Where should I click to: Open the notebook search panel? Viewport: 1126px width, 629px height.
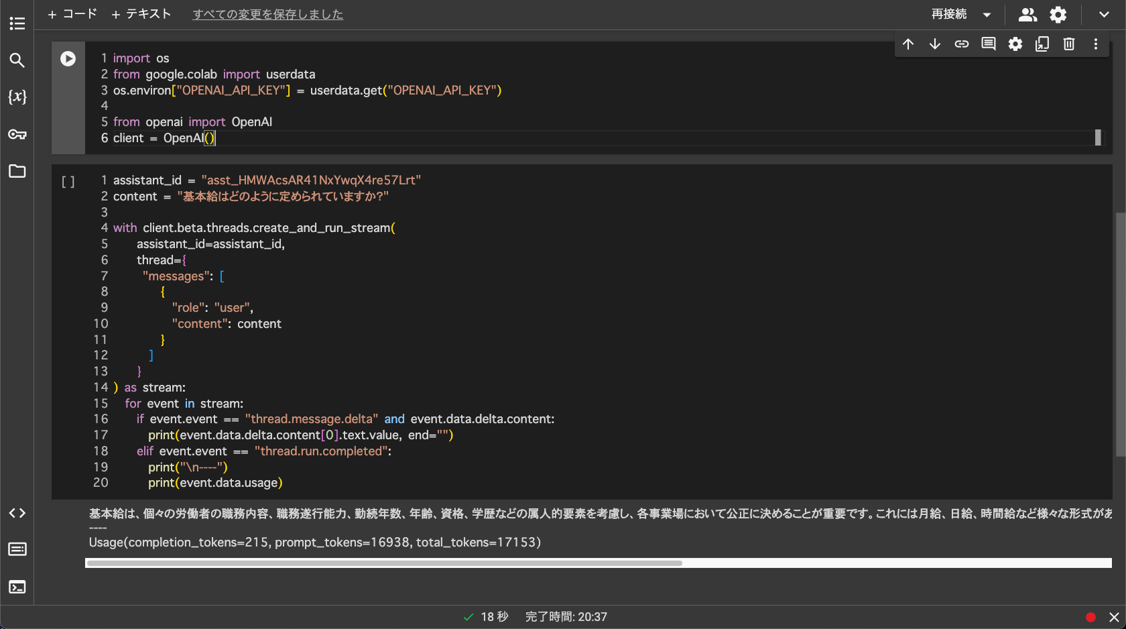point(17,60)
